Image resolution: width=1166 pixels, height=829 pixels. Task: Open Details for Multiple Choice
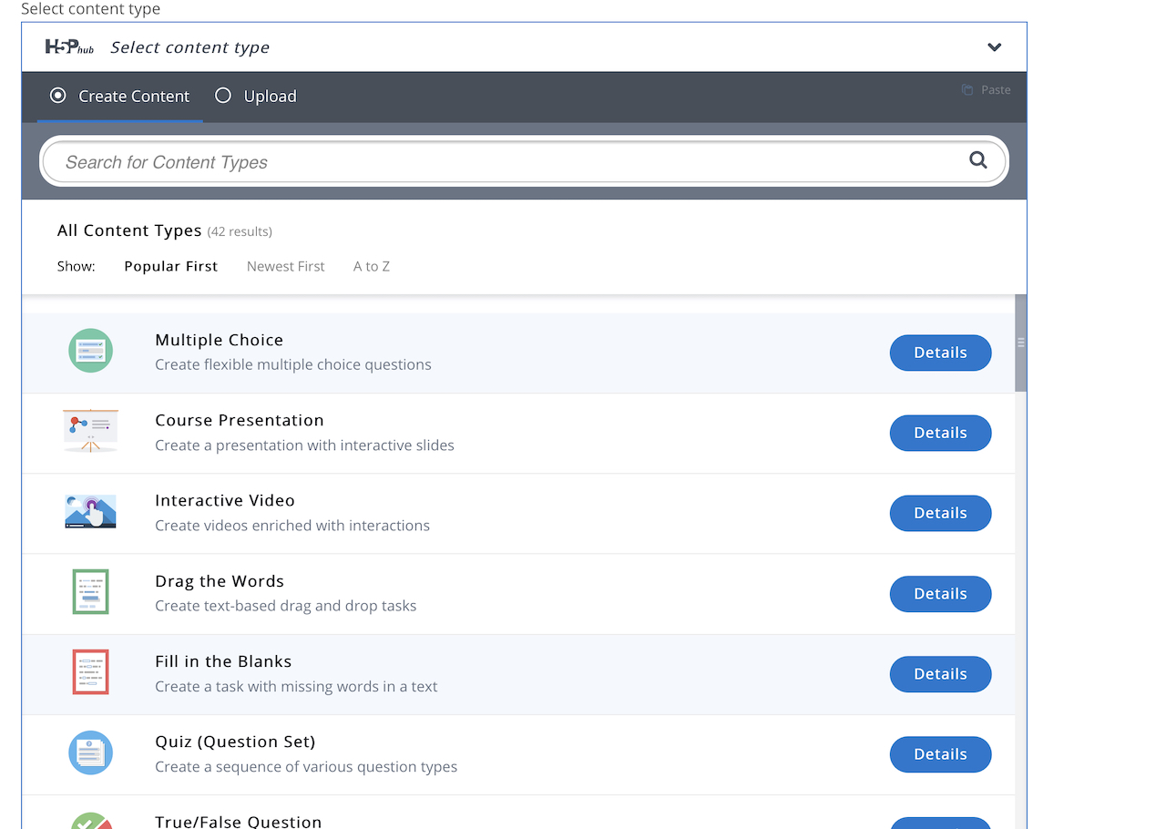pos(940,353)
